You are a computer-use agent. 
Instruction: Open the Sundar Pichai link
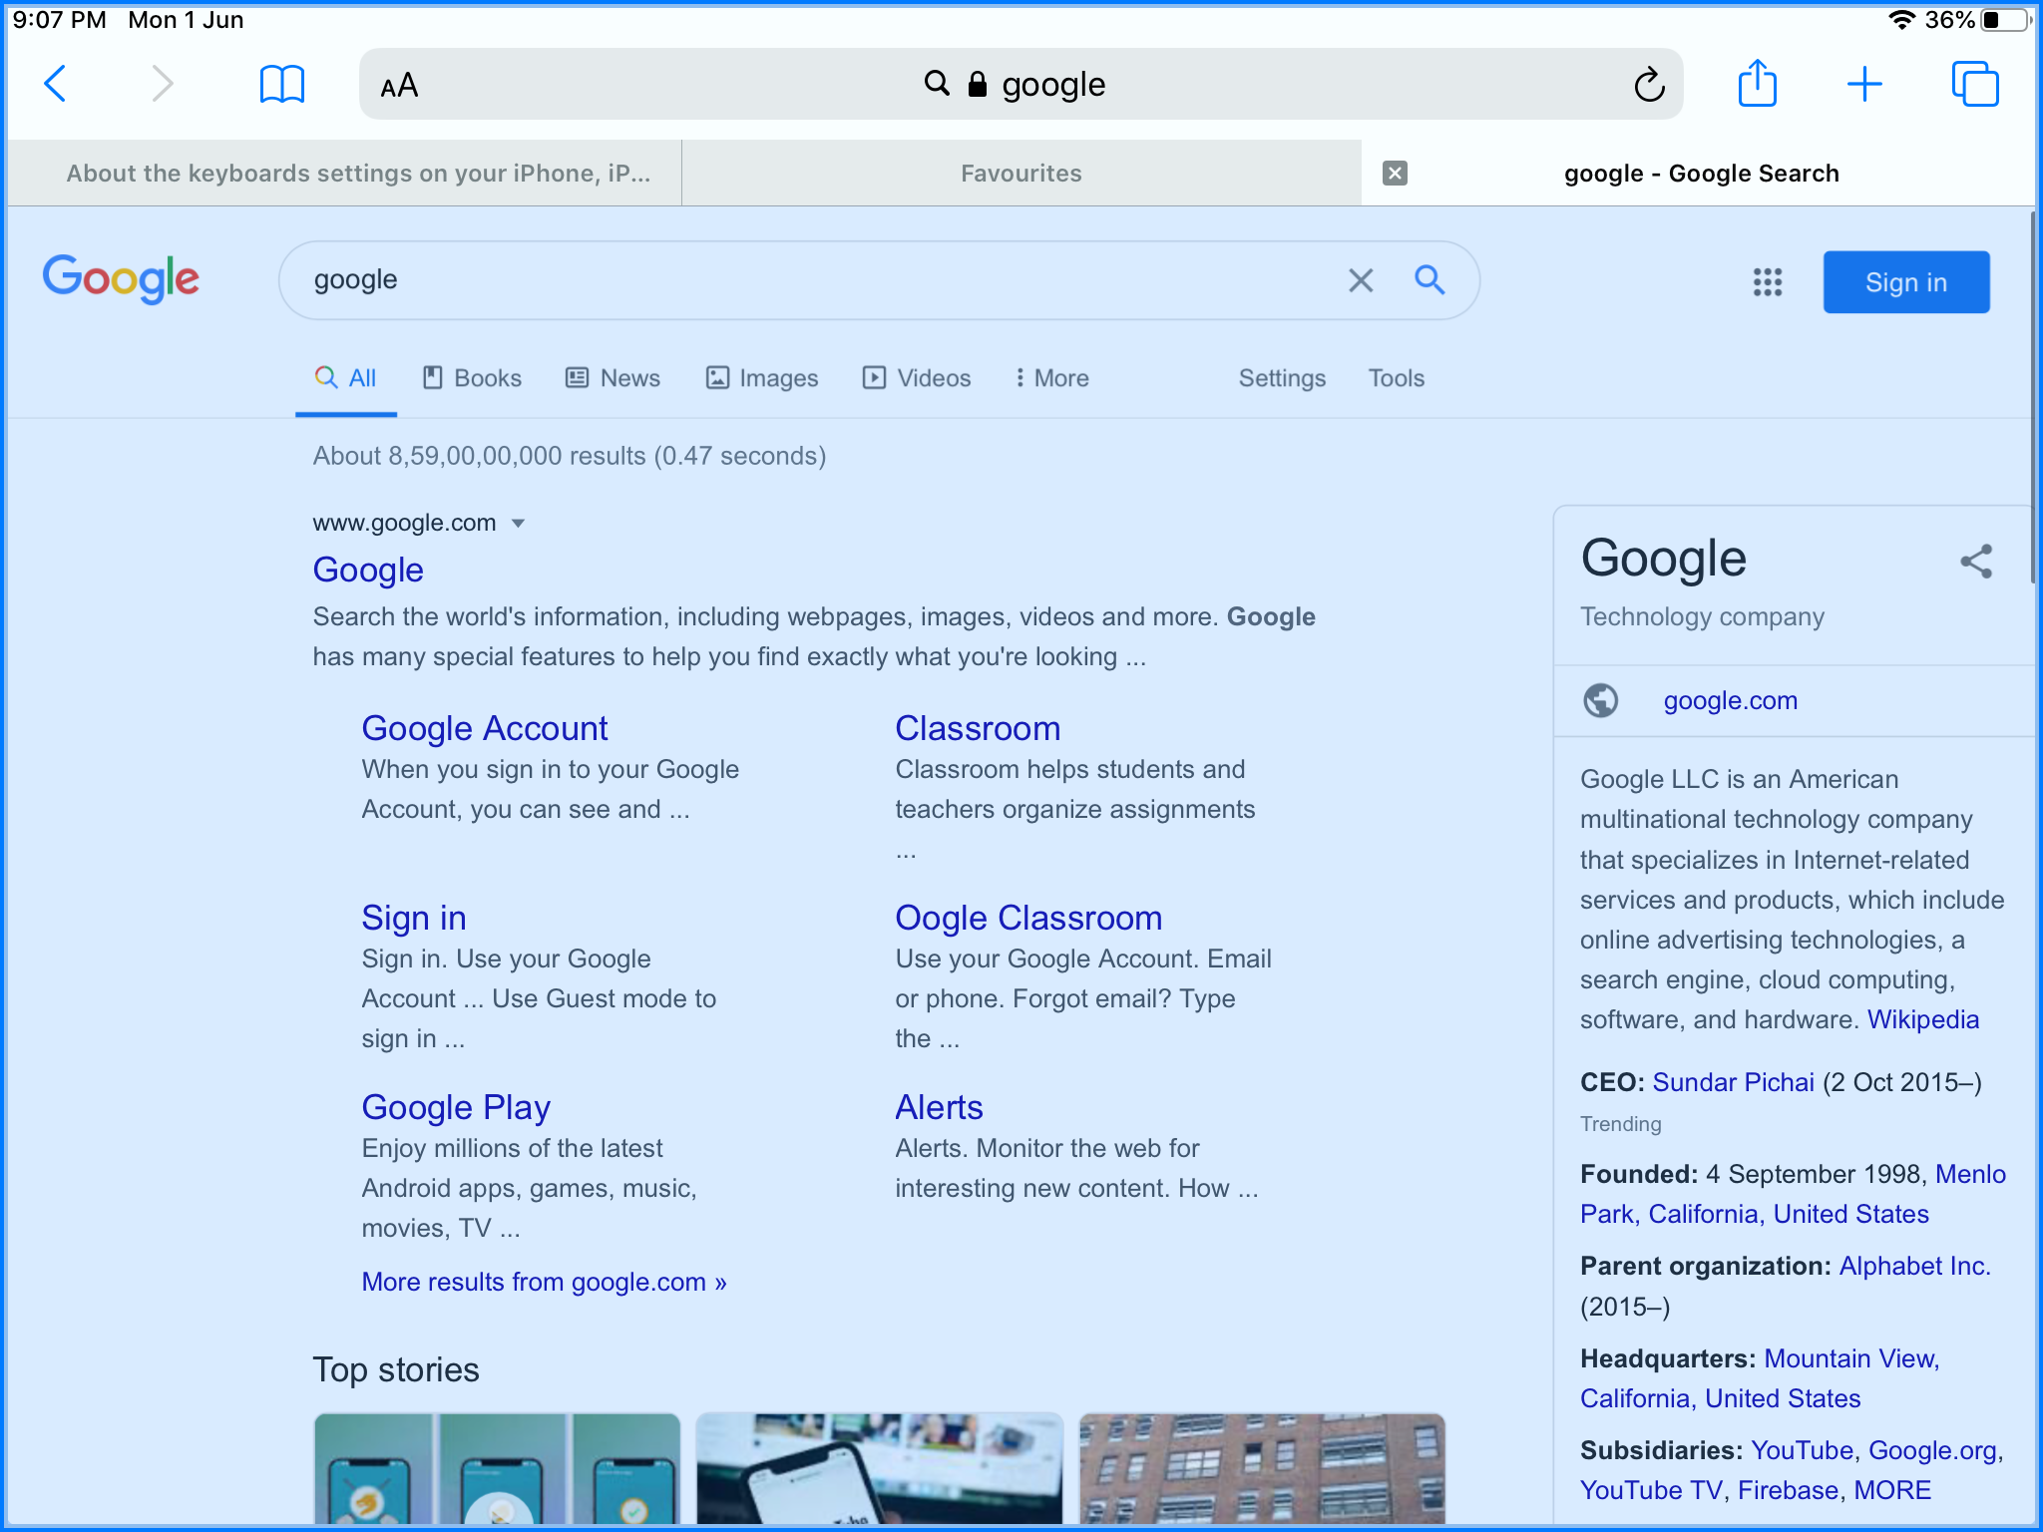pyautogui.click(x=1733, y=1082)
